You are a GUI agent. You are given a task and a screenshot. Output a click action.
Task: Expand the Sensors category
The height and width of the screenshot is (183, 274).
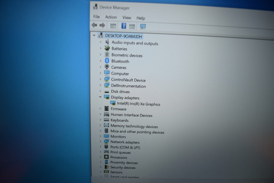(100, 172)
